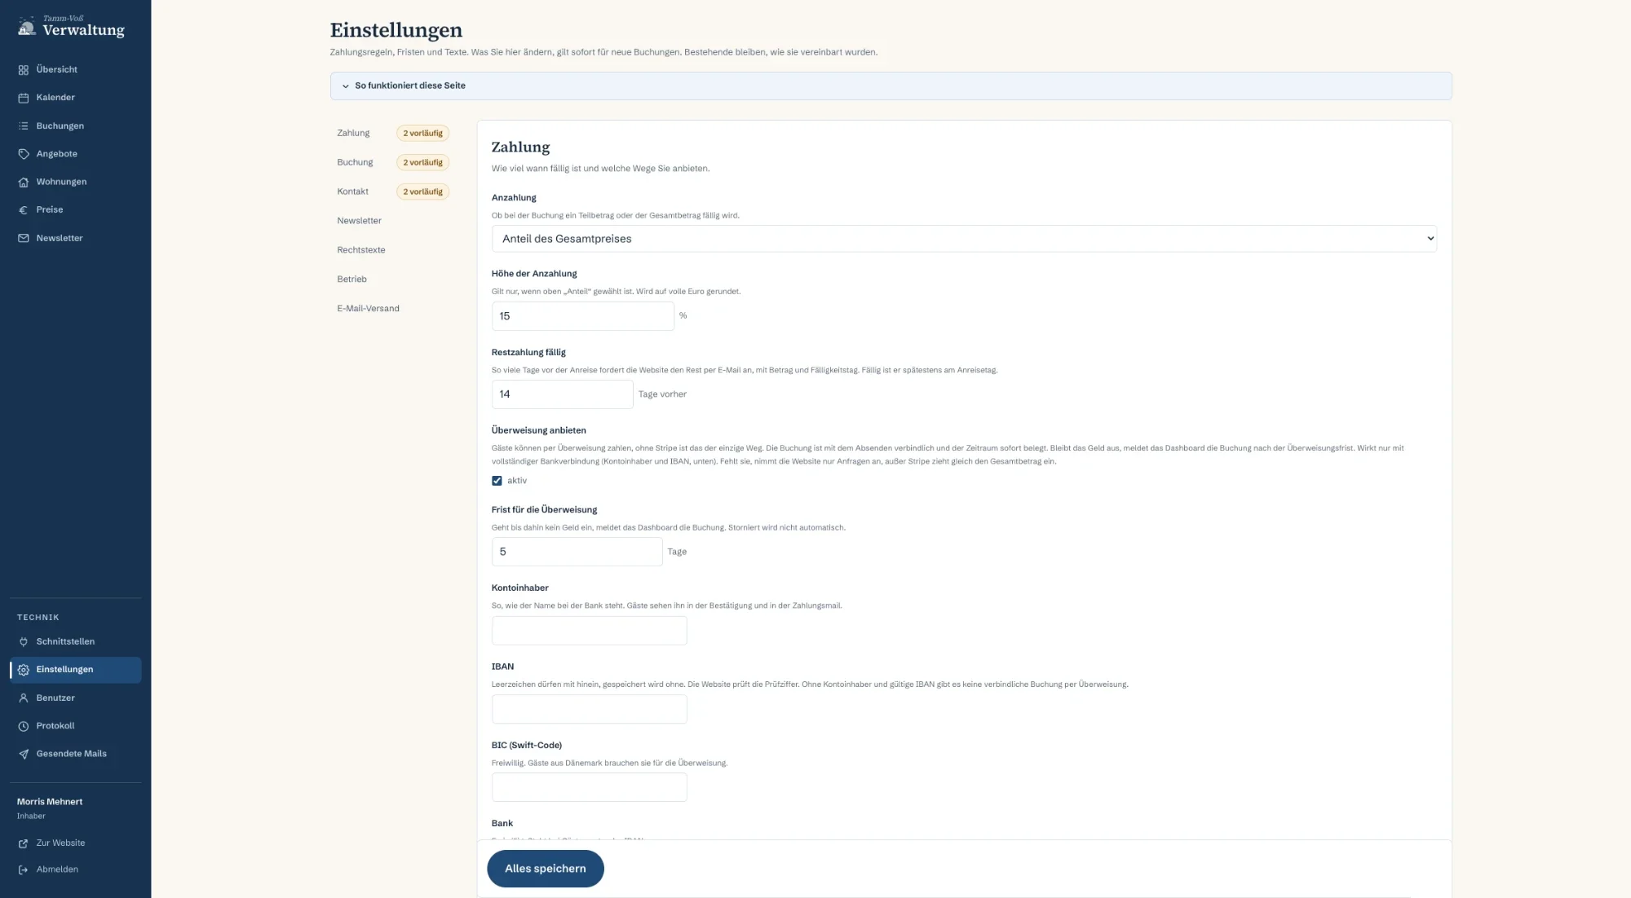This screenshot has width=1631, height=898.
Task: Switch to the Buchung settings tab
Action: coord(355,162)
